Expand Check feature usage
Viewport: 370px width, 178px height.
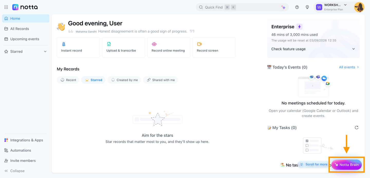click(313, 49)
